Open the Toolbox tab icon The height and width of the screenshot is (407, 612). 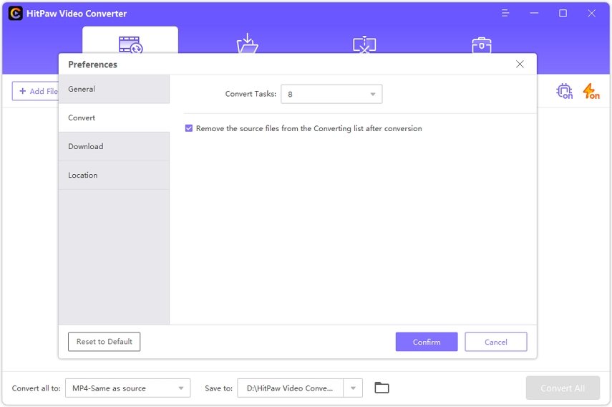pyautogui.click(x=481, y=45)
